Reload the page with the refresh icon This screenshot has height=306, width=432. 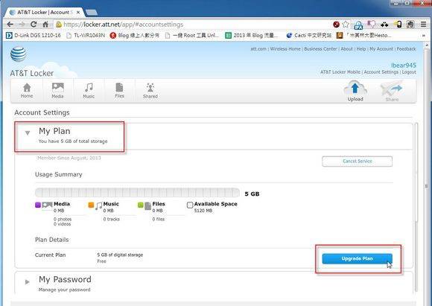[x=34, y=25]
